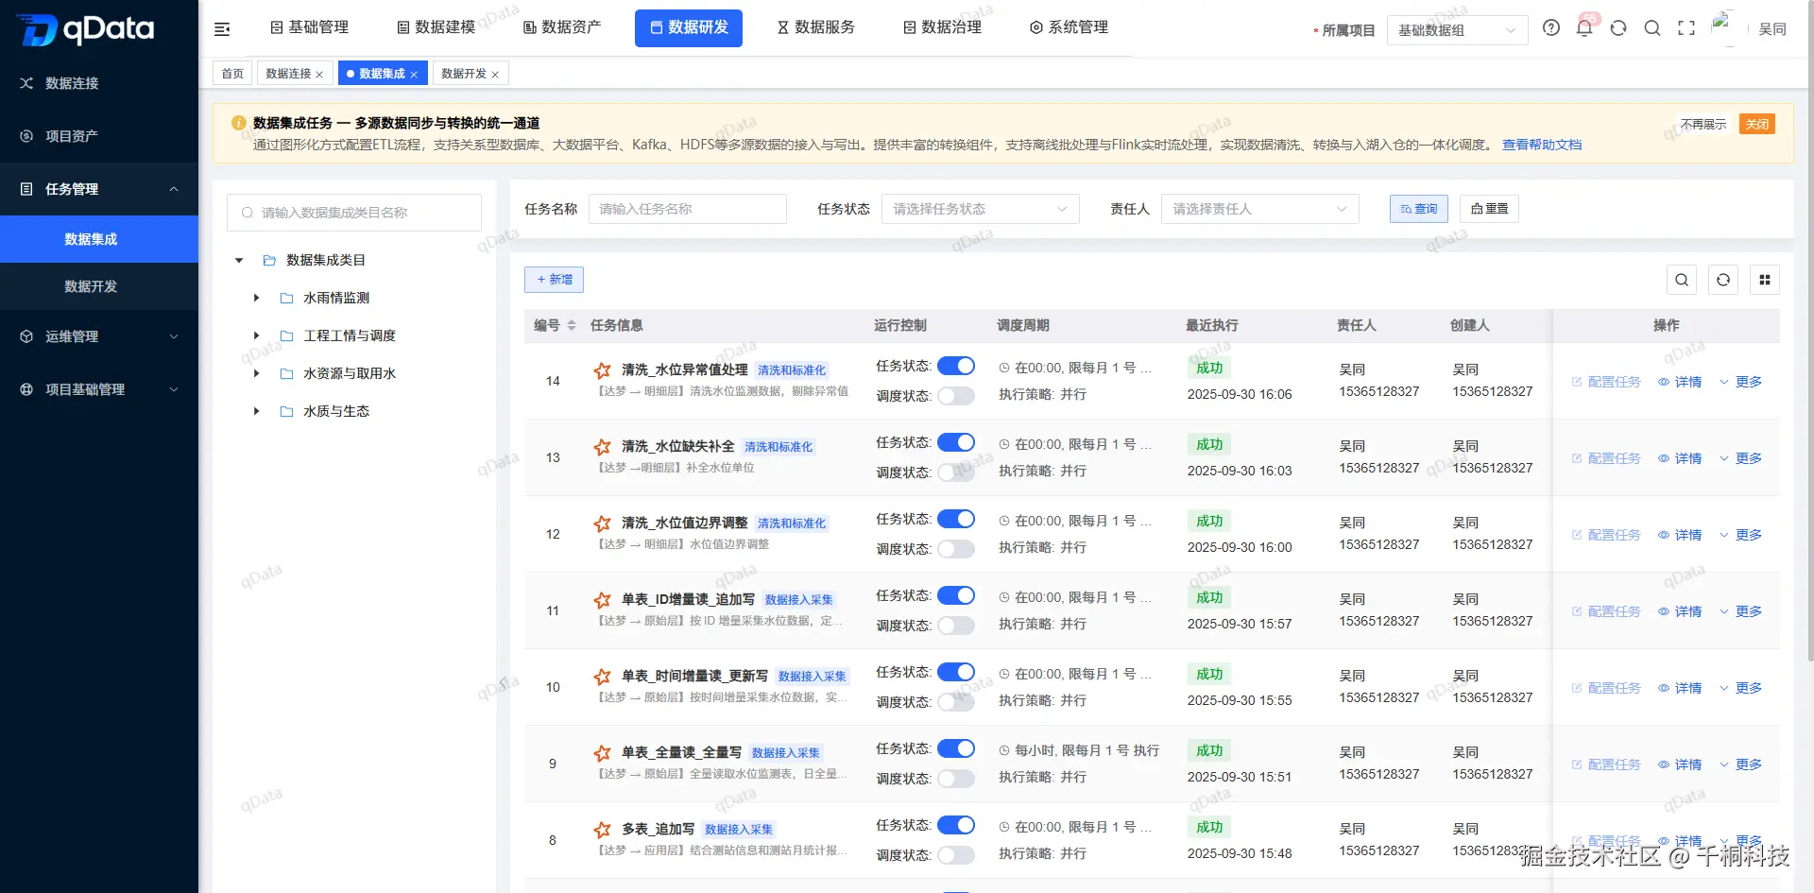The height and width of the screenshot is (893, 1814).
Task: Click the fullscreen expand icon in top bar
Action: 1686,28
